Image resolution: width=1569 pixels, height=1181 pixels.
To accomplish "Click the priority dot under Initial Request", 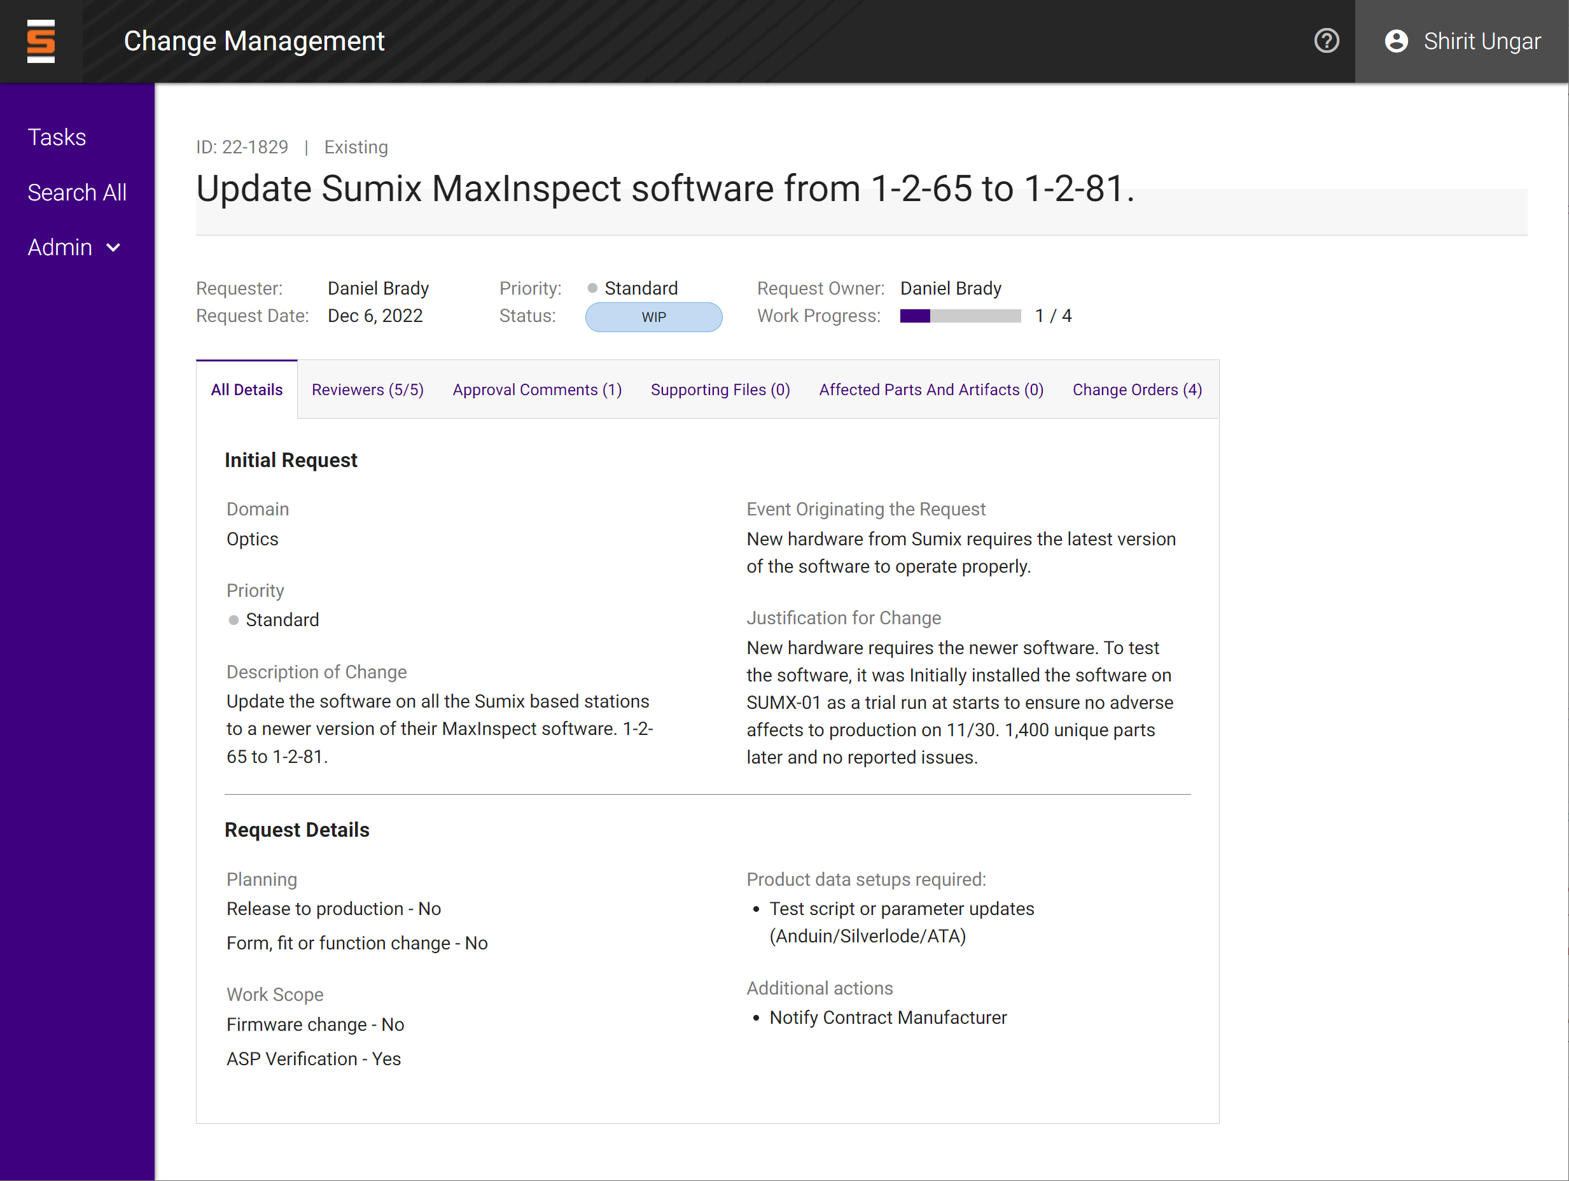I will tap(234, 620).
